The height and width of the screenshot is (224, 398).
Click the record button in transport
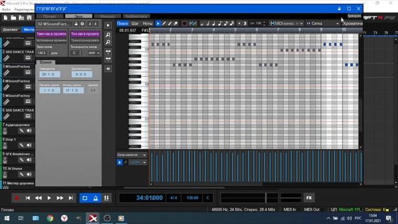click(17, 198)
